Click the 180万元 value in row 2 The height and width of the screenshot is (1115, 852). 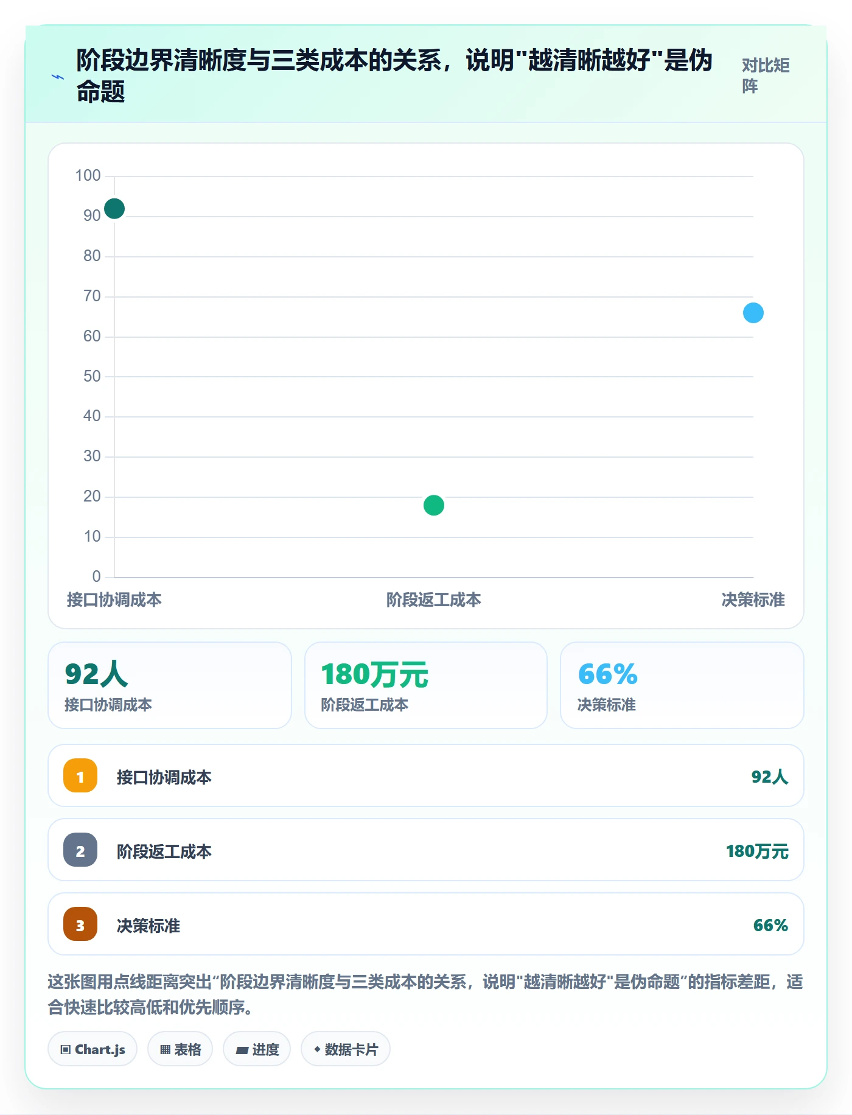757,851
